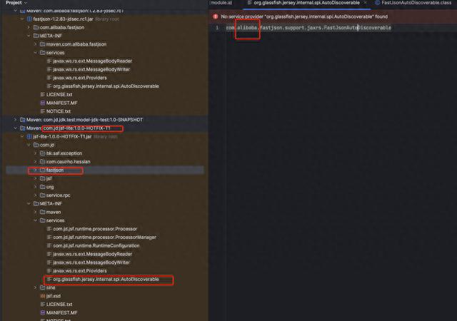457x321 pixels.
Task: Select javax.ws.rs.ext.MessageBodyWriter in fastjson jar services
Action: coord(91,69)
